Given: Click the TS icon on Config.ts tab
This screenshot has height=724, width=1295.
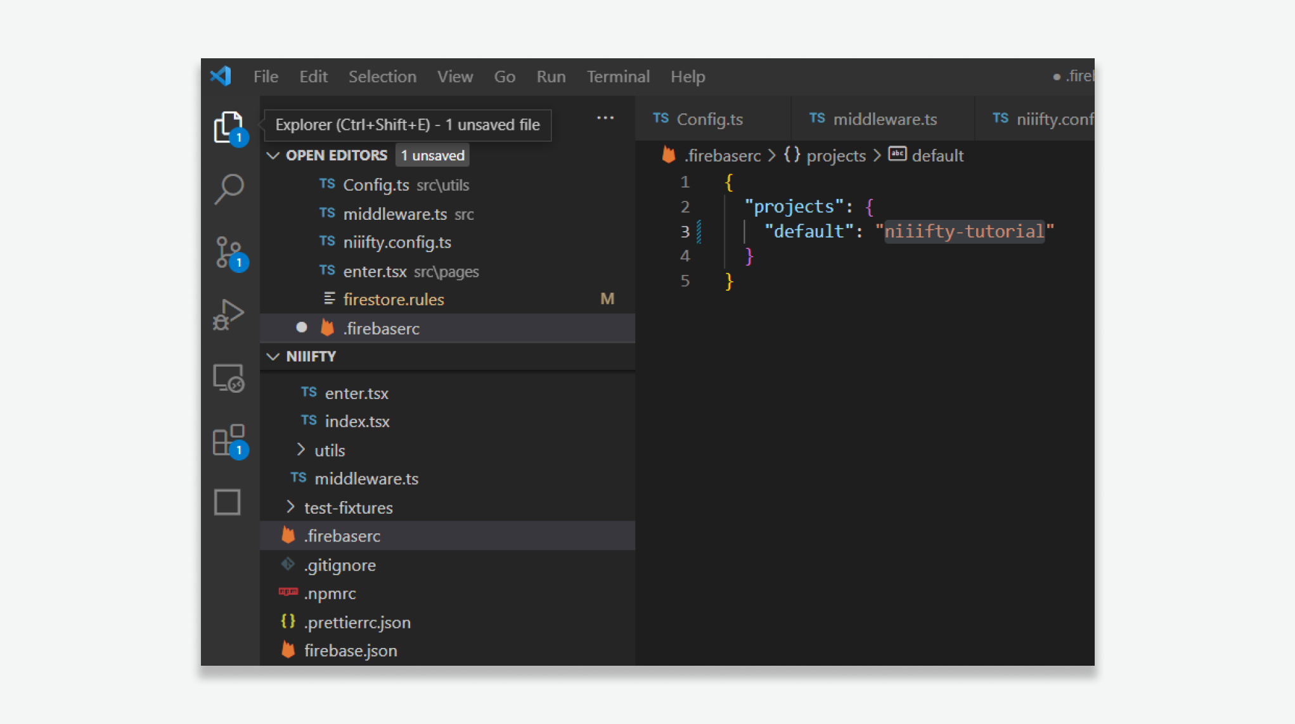Looking at the screenshot, I should (x=660, y=118).
